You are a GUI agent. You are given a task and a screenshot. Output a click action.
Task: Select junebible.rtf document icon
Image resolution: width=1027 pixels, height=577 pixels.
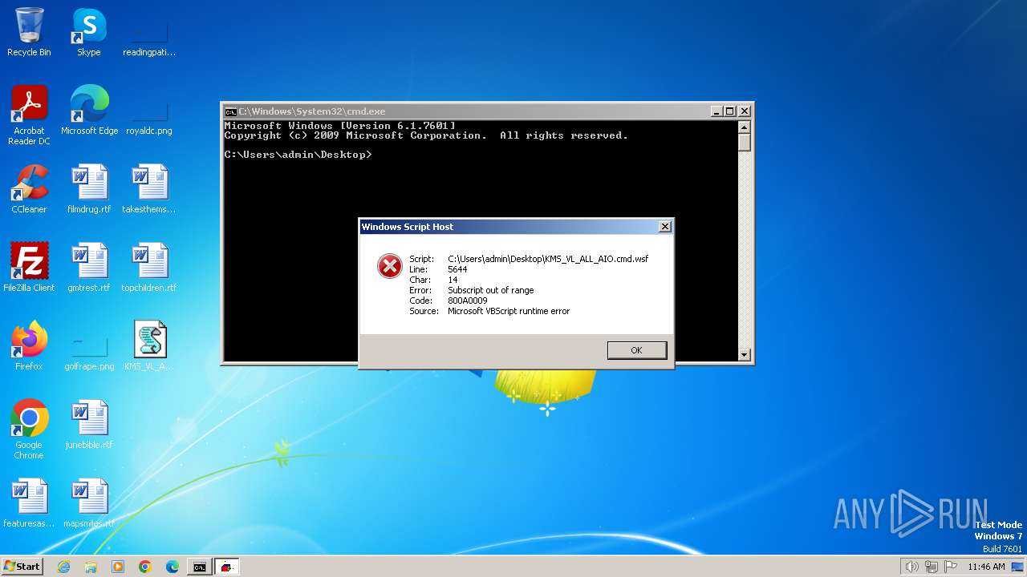[89, 425]
